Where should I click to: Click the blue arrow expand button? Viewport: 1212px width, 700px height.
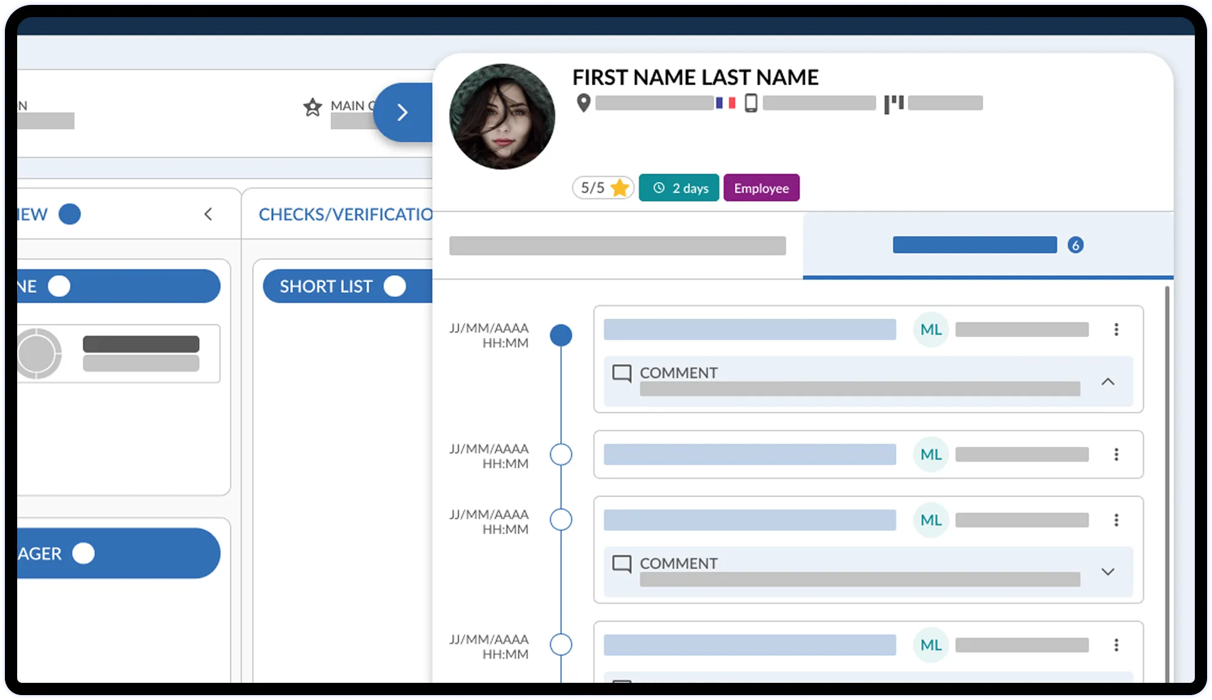point(403,112)
